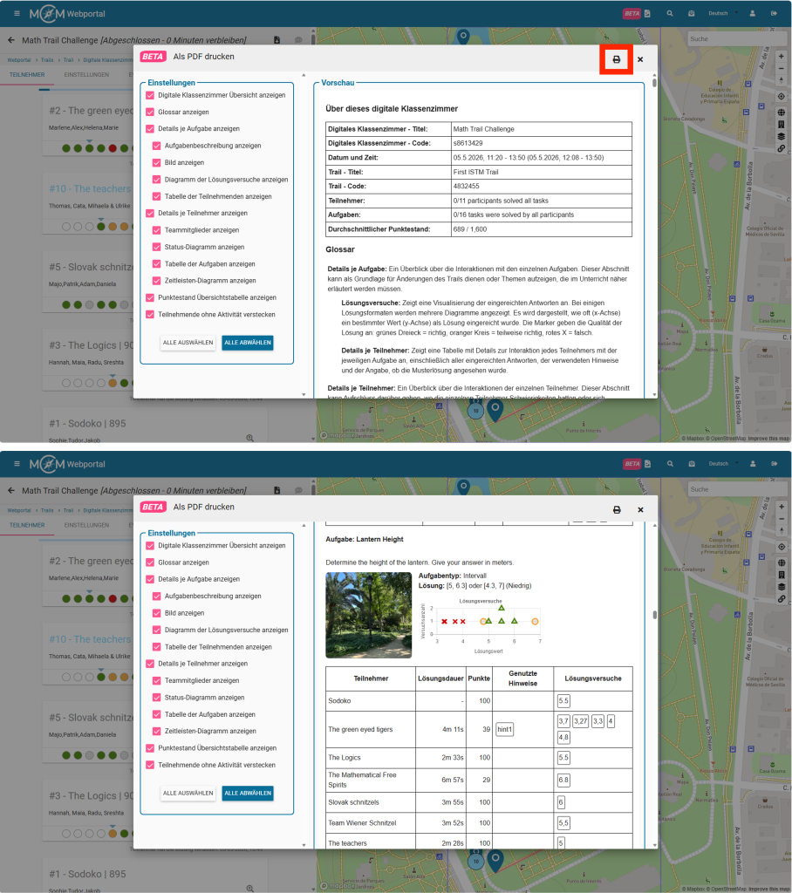Toggle 'Teilnehmende ohne Aktivität verstecken' in lower dialog
792x893 pixels.
click(x=150, y=765)
